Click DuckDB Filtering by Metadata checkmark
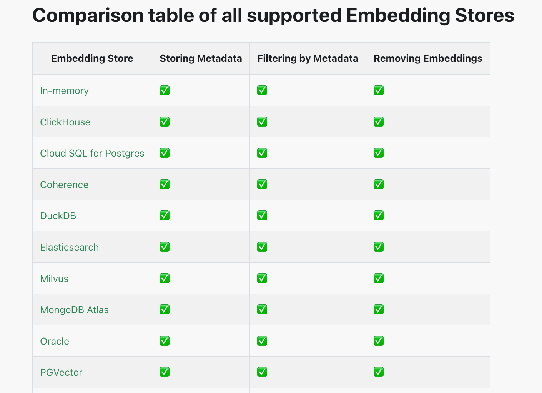 [x=262, y=215]
